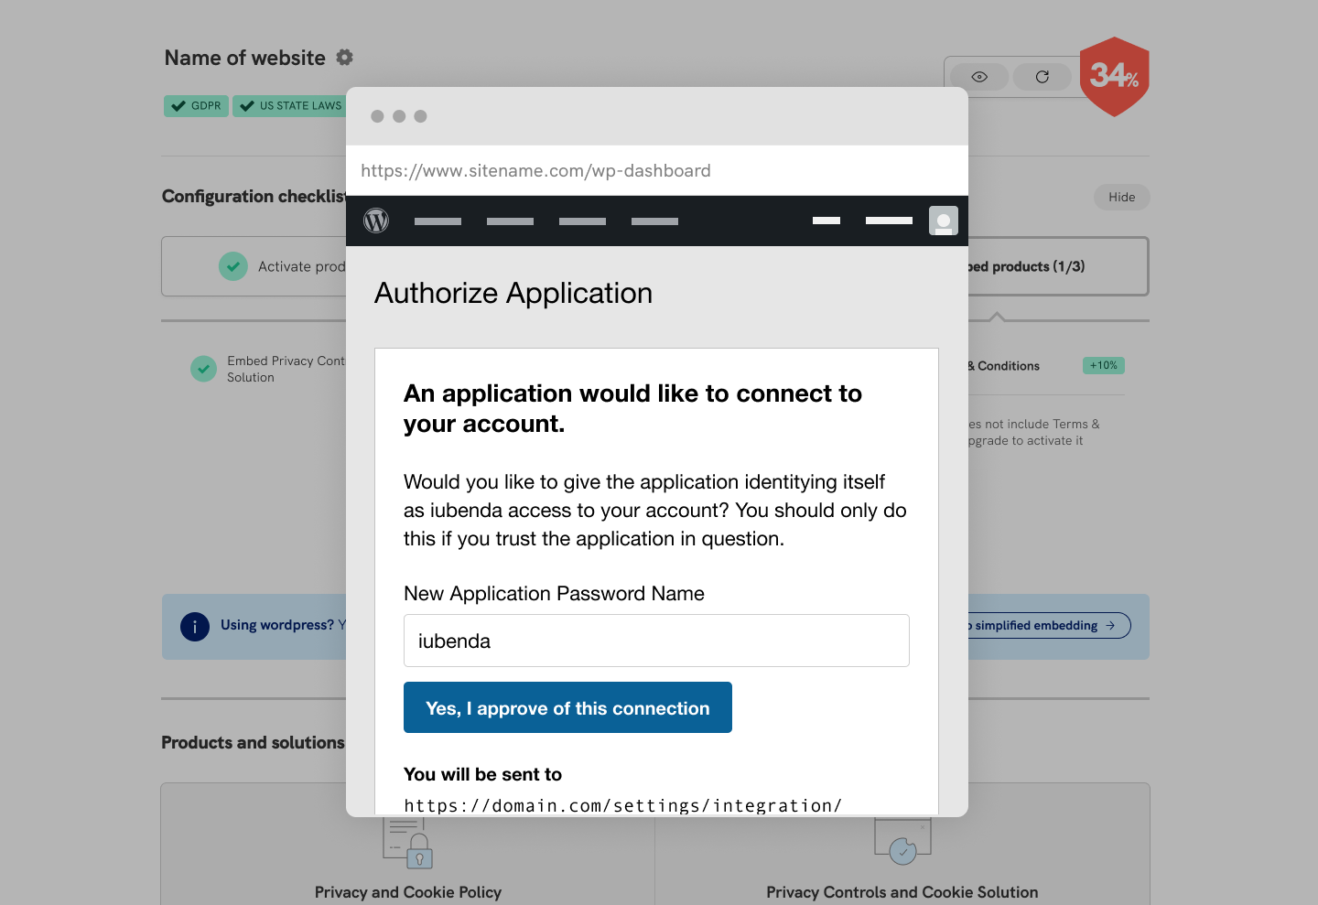Viewport: 1318px width, 905px height.
Task: Click the green checkmark on the Activate product step
Action: 233,266
